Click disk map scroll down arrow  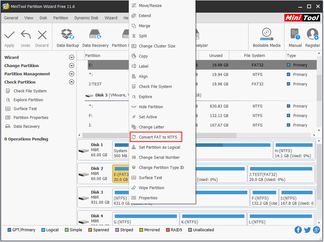coord(319,223)
